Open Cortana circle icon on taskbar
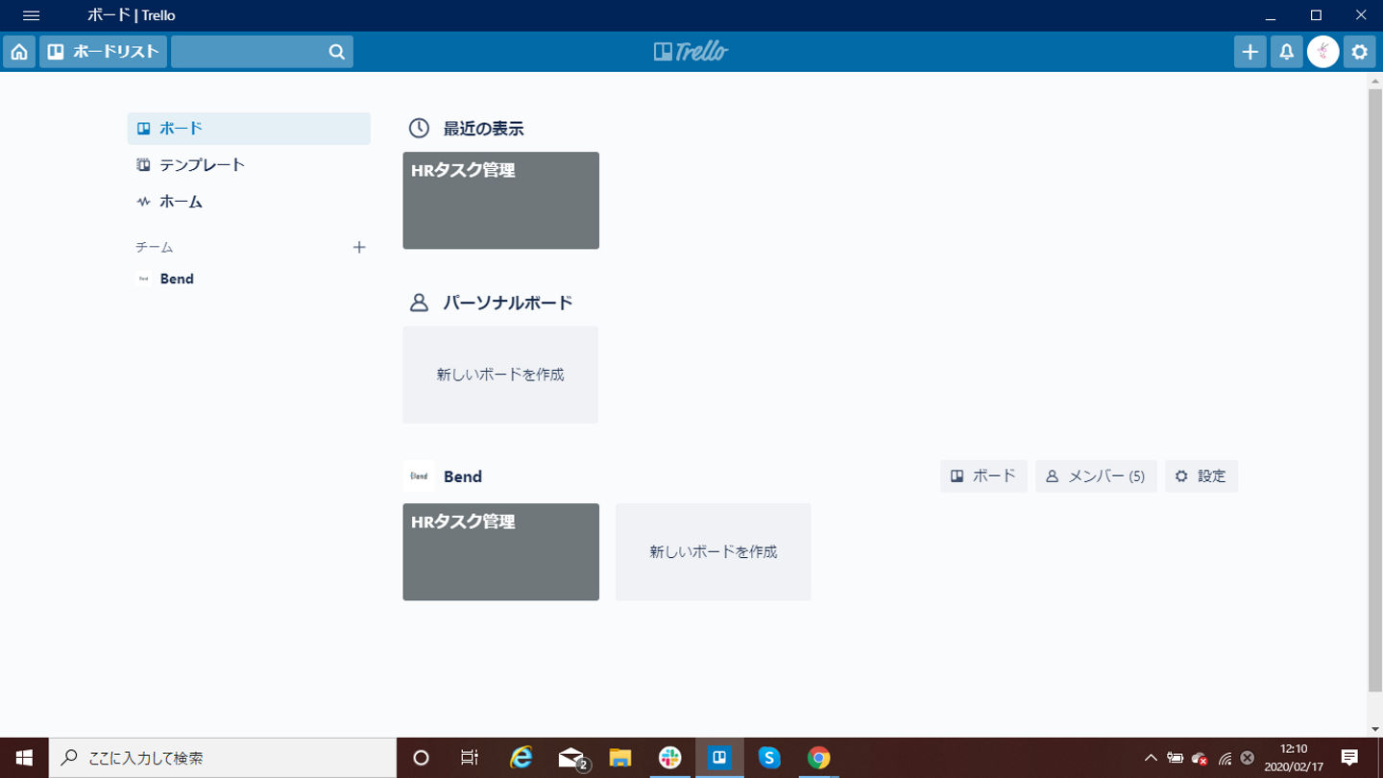This screenshot has width=1383, height=778. 421,758
